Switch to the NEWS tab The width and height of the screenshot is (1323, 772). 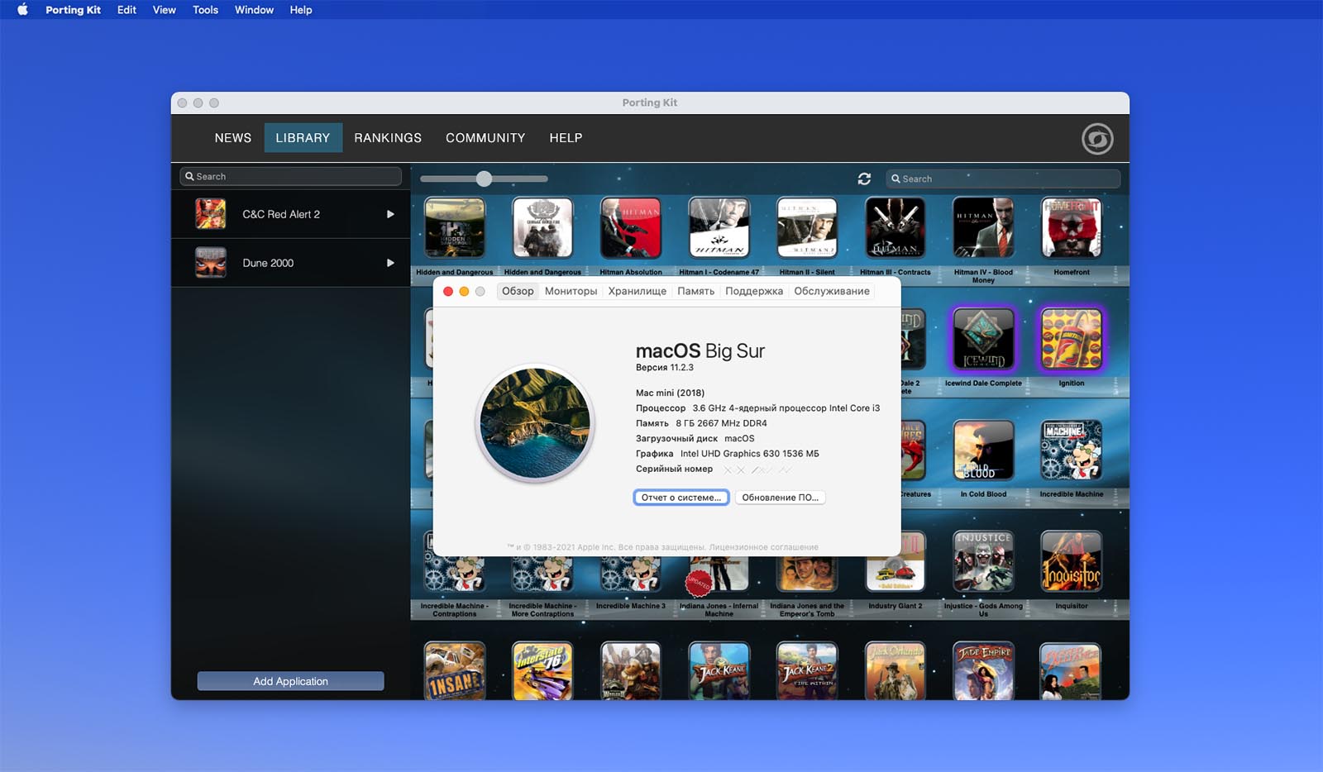tap(233, 138)
